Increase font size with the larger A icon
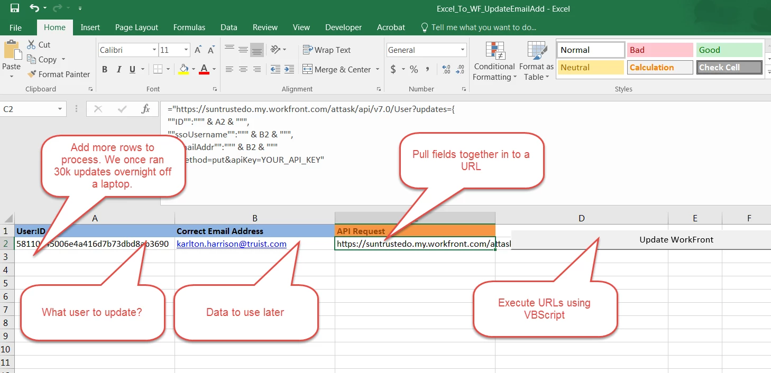This screenshot has height=373, width=771. tap(198, 50)
